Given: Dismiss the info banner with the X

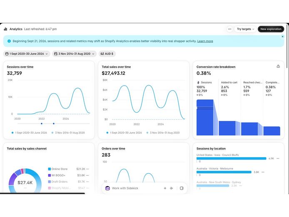Looking at the screenshot, I should click(x=283, y=37).
